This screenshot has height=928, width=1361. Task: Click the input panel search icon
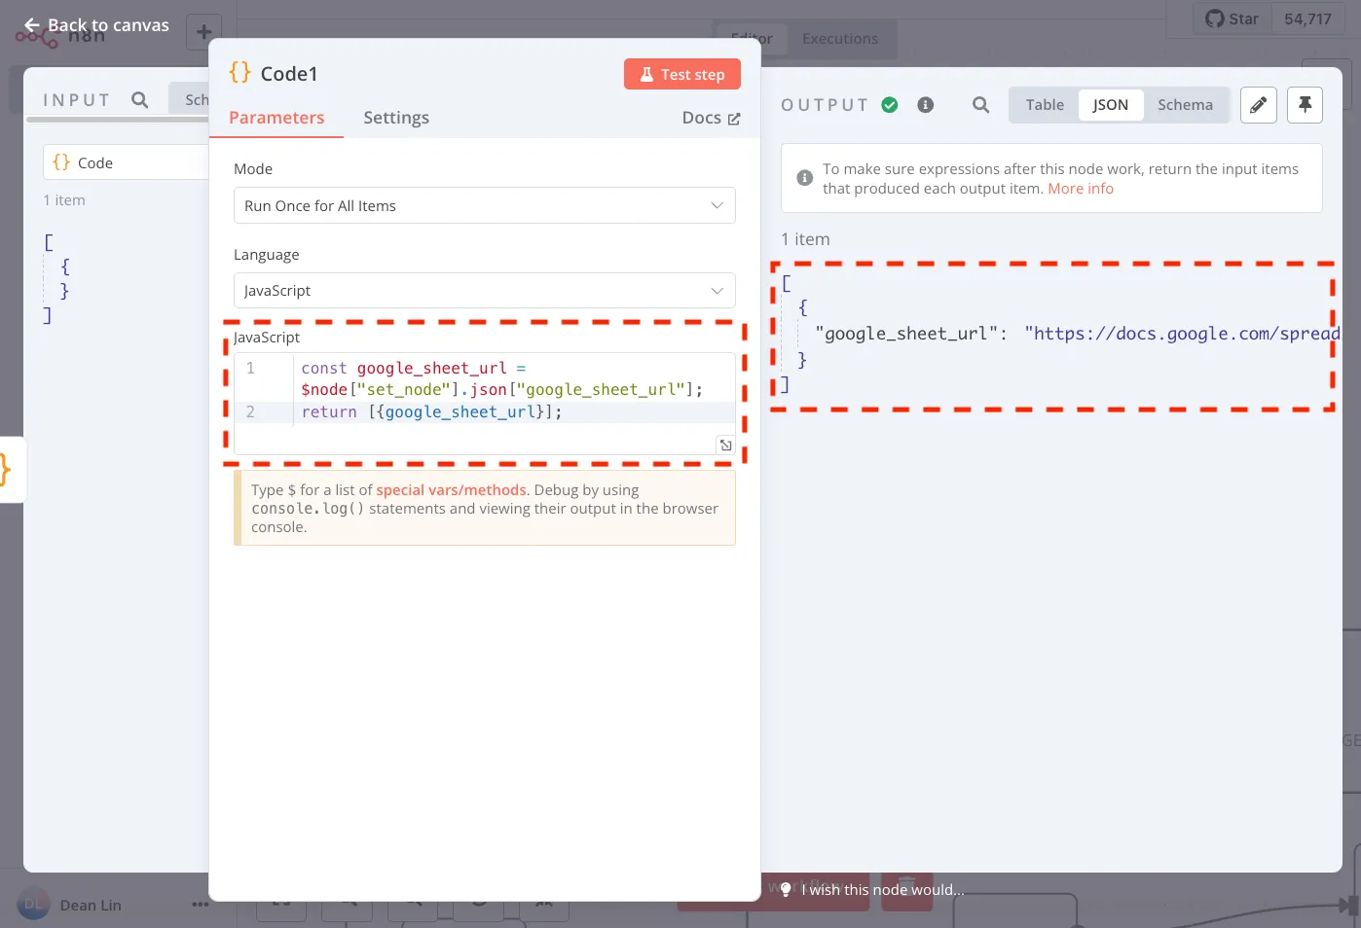[x=140, y=99]
